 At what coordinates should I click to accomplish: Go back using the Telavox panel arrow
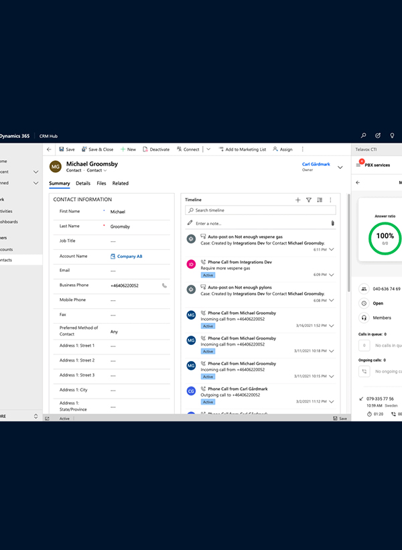pos(358,182)
